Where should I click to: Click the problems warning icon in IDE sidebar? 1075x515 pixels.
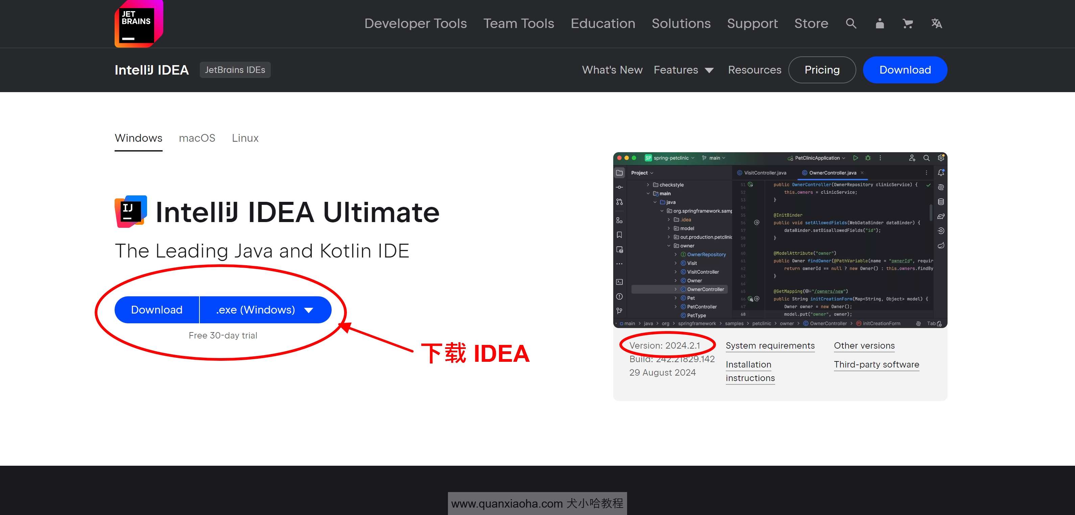click(619, 297)
